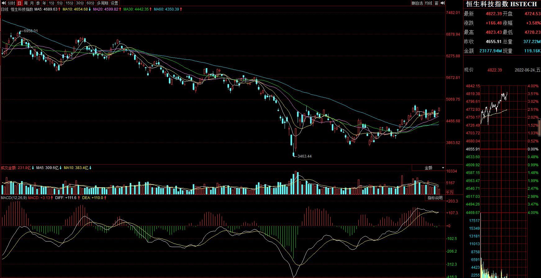Open the 15分 minute chart period
The image size is (541, 278).
coord(70,3)
